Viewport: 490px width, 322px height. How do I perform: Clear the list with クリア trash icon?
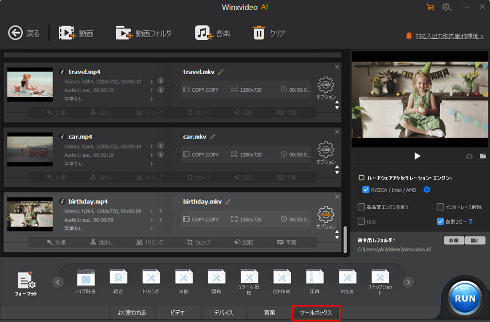click(269, 33)
